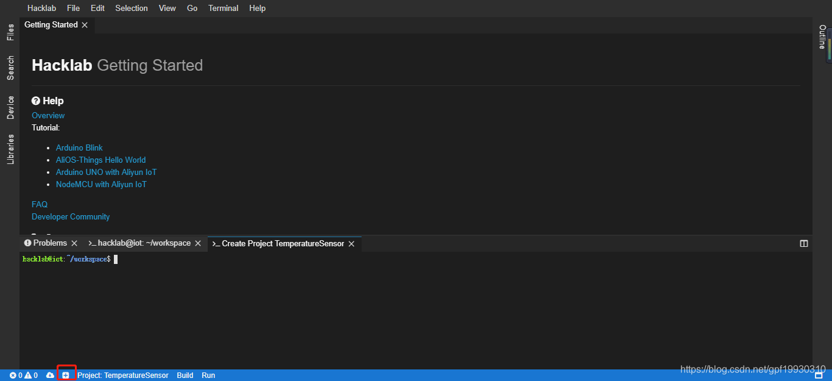Screen dimensions: 832x381
Task: Close the Getting Started tab
Action: tap(85, 25)
